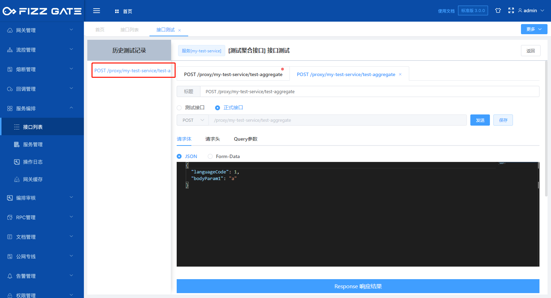Click the 服务编排 grid icon
The height and width of the screenshot is (298, 551).
coord(10,109)
